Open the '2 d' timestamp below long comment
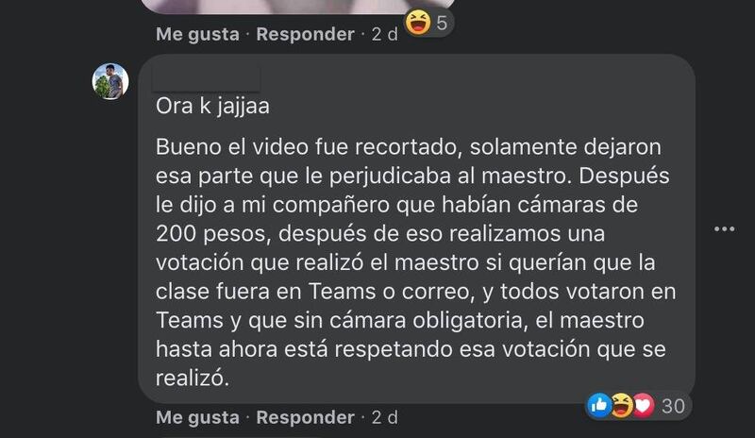Screen dimensions: 755x438 385,417
